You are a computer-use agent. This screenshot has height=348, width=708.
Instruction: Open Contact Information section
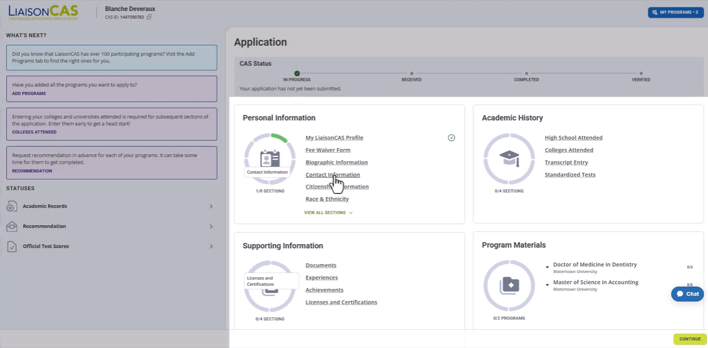click(333, 175)
